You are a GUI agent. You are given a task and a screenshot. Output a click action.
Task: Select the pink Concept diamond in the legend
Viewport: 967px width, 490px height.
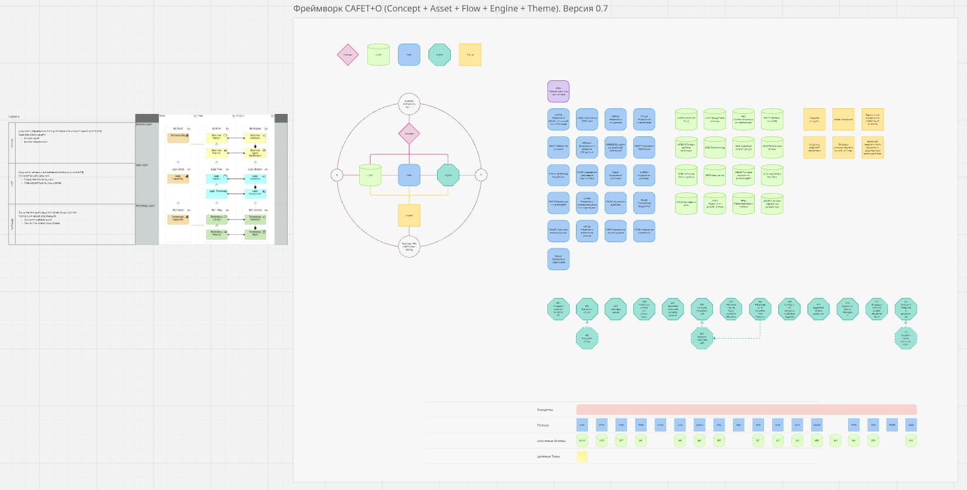point(348,55)
